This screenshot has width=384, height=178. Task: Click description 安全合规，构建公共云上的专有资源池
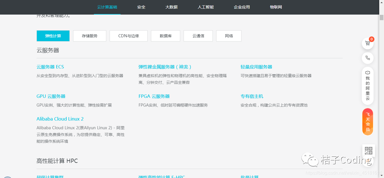[274, 105]
